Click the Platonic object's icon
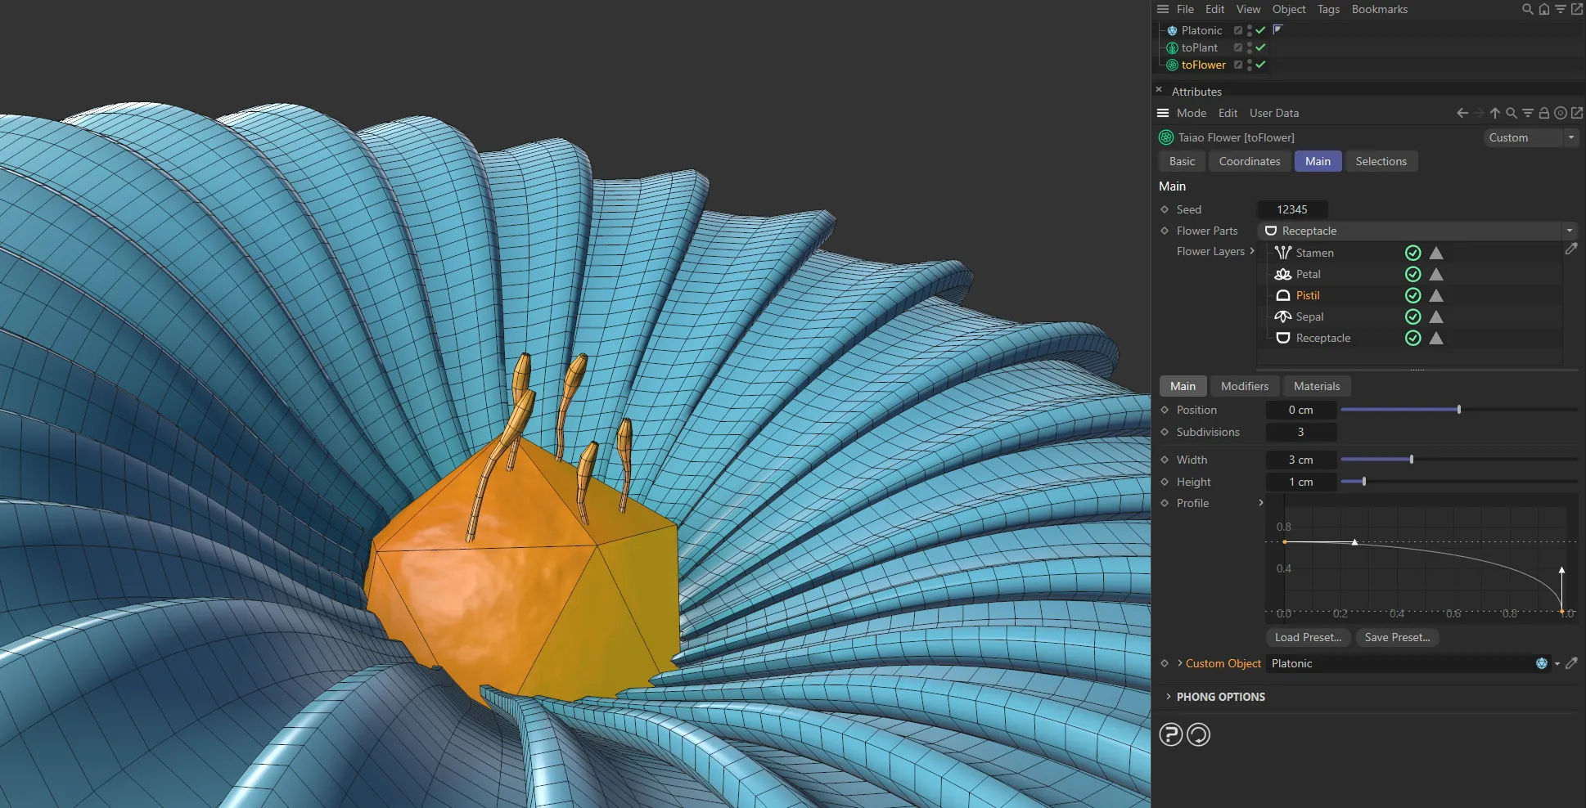The height and width of the screenshot is (808, 1586). coord(1170,30)
